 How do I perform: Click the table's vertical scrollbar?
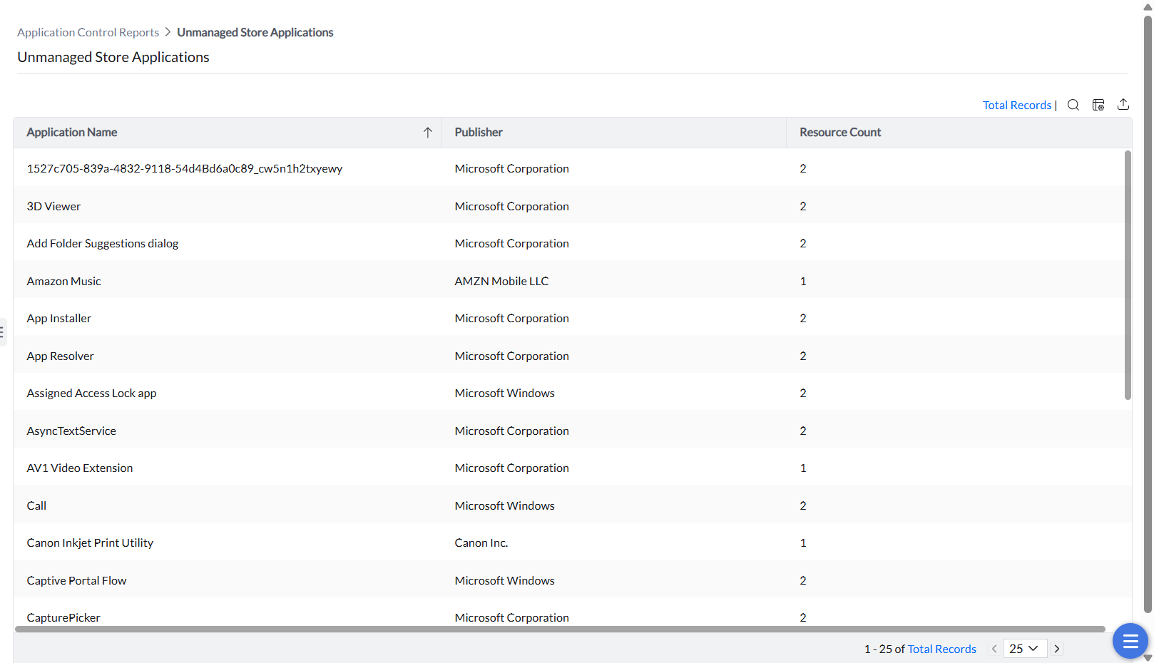pos(1128,274)
